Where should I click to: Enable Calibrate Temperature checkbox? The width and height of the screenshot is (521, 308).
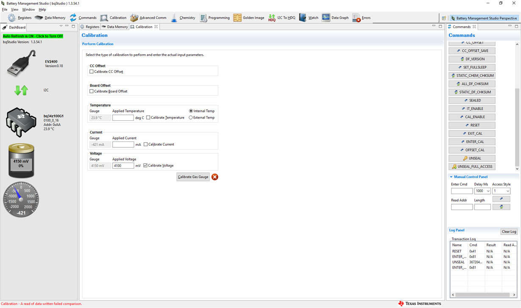[x=148, y=117]
